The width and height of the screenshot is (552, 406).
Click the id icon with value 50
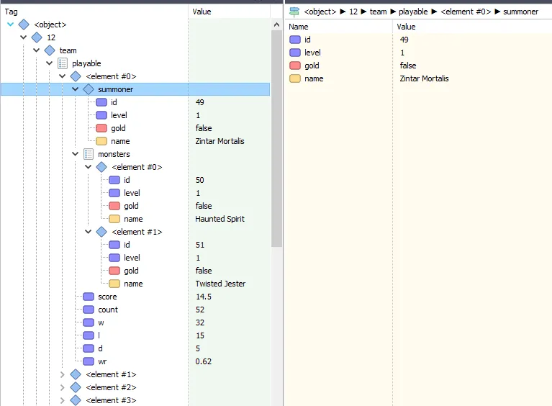pyautogui.click(x=114, y=180)
